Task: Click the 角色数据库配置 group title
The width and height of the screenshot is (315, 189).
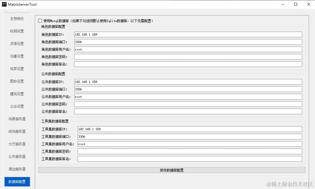Action: 53,27
